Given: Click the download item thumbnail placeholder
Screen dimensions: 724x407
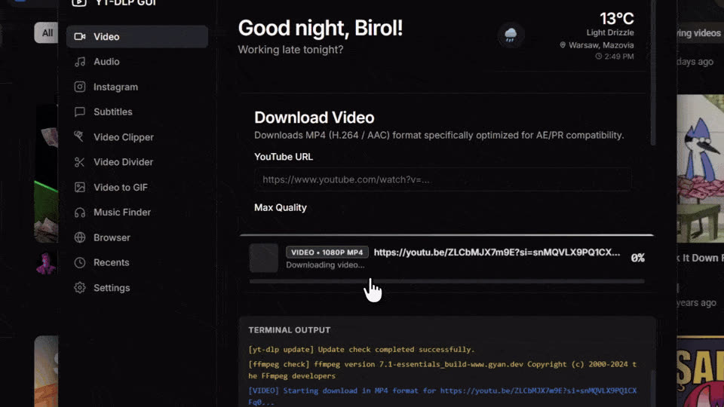Looking at the screenshot, I should pos(264,258).
